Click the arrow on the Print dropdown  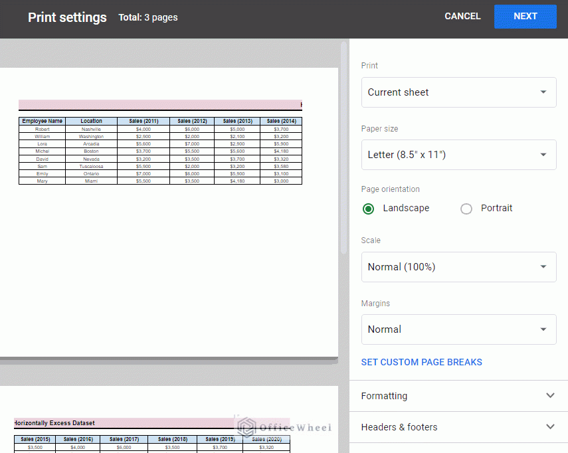point(543,92)
